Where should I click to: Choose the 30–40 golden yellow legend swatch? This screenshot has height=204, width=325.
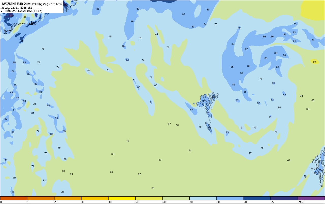pos(95,198)
